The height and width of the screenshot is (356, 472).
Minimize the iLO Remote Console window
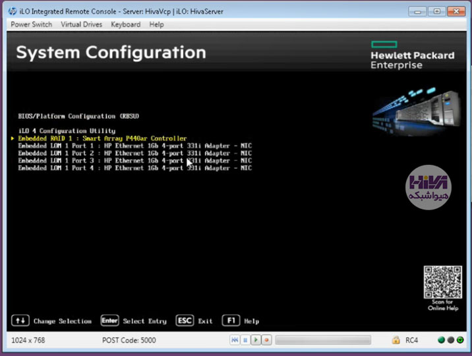point(417,11)
